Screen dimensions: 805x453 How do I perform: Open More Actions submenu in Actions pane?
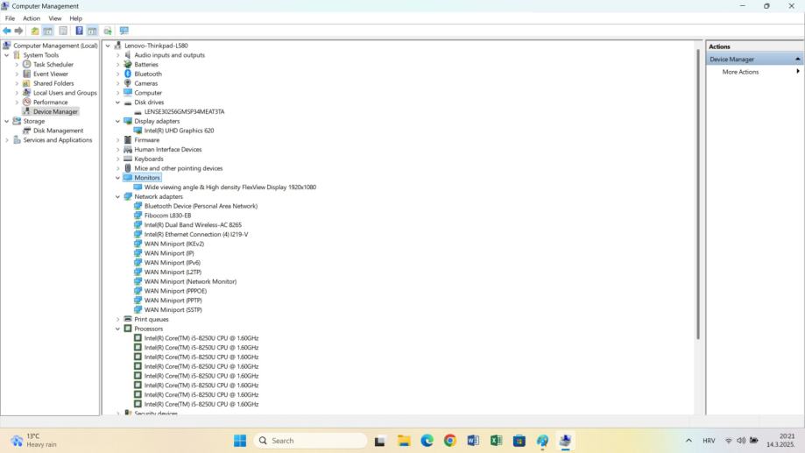tap(740, 72)
